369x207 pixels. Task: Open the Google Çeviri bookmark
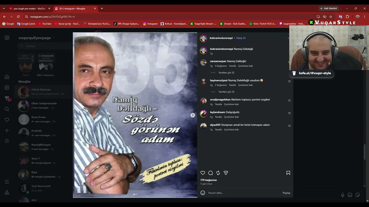coord(26,24)
